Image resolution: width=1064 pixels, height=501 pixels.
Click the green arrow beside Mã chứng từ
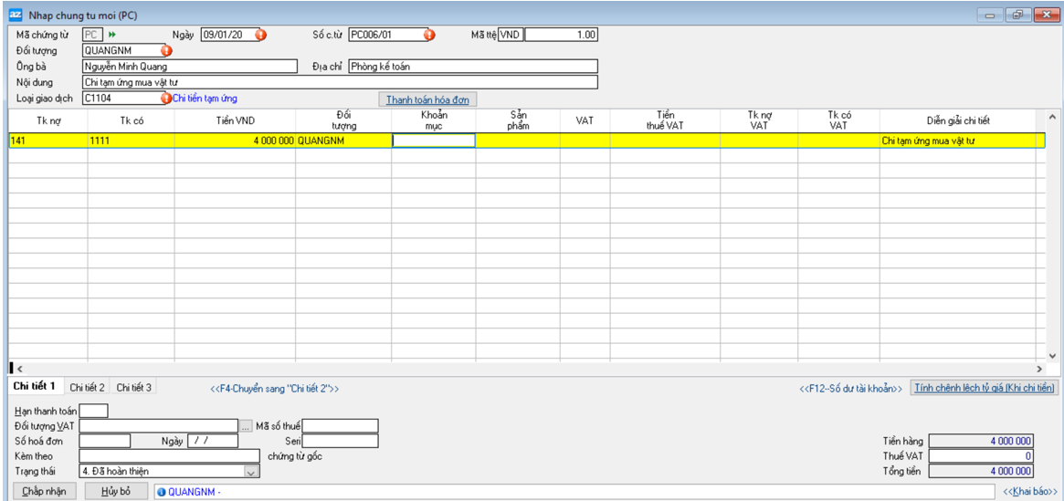click(x=112, y=35)
